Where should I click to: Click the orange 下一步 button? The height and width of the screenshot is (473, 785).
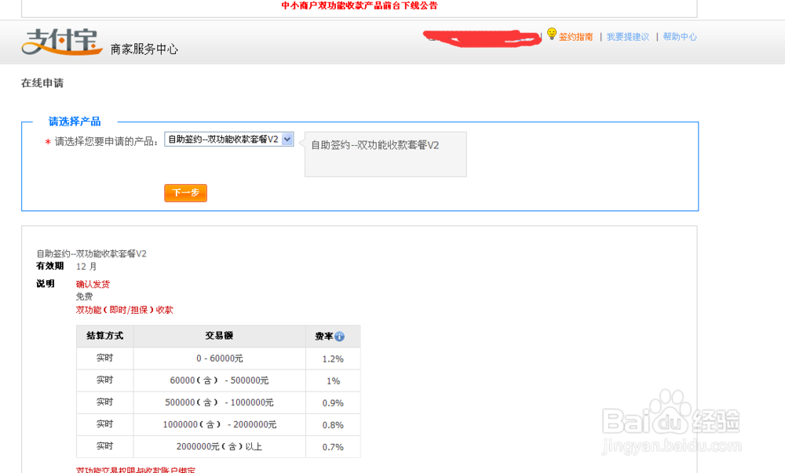coord(185,192)
